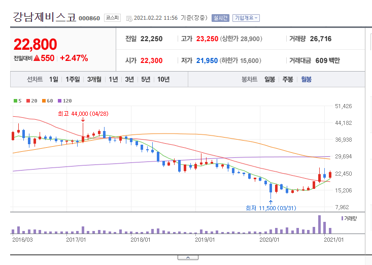The width and height of the screenshot is (372, 265).
Task: Click the high price value 23,250
Action: tap(207, 39)
